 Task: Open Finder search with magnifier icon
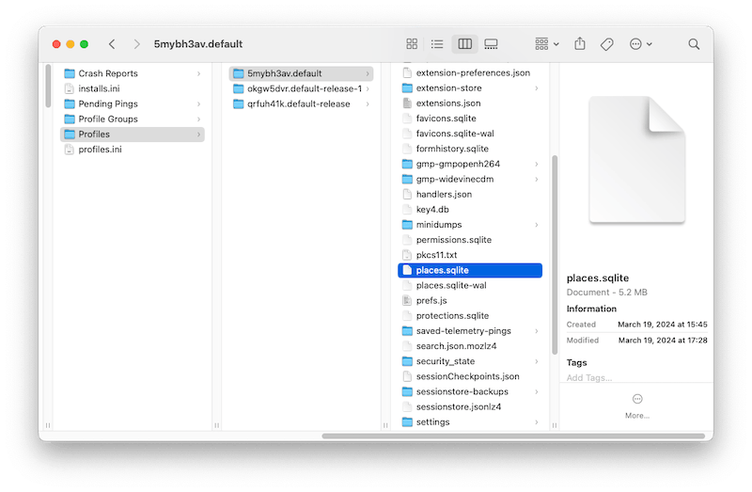click(x=694, y=44)
